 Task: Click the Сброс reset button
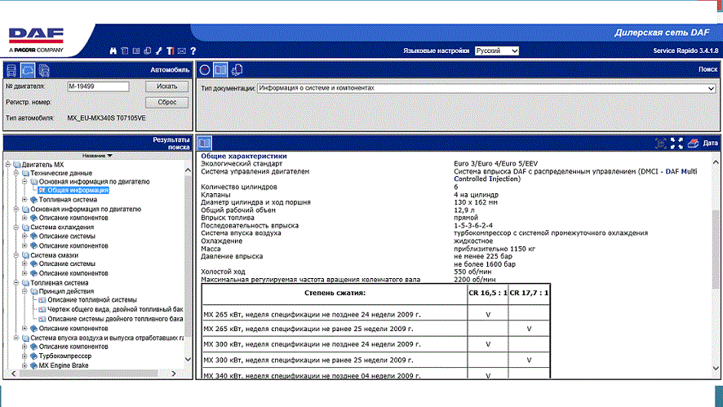pos(167,102)
